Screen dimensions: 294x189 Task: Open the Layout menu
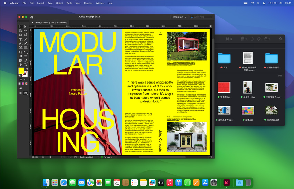click(41, 3)
